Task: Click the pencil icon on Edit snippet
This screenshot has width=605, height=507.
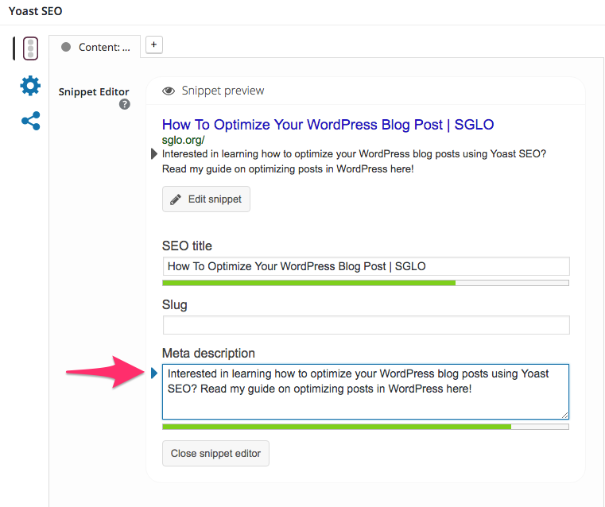Action: 176,199
